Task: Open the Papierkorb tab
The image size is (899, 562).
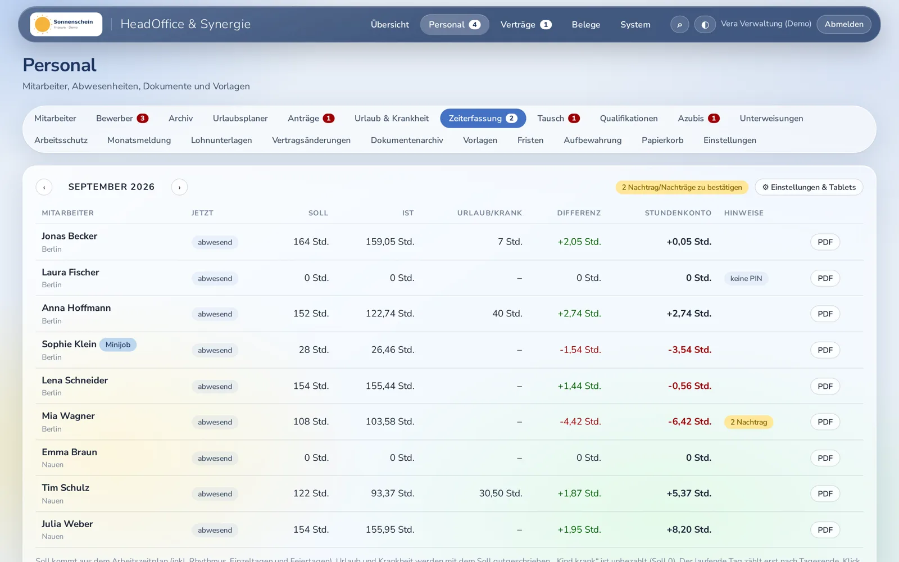Action: tap(662, 140)
